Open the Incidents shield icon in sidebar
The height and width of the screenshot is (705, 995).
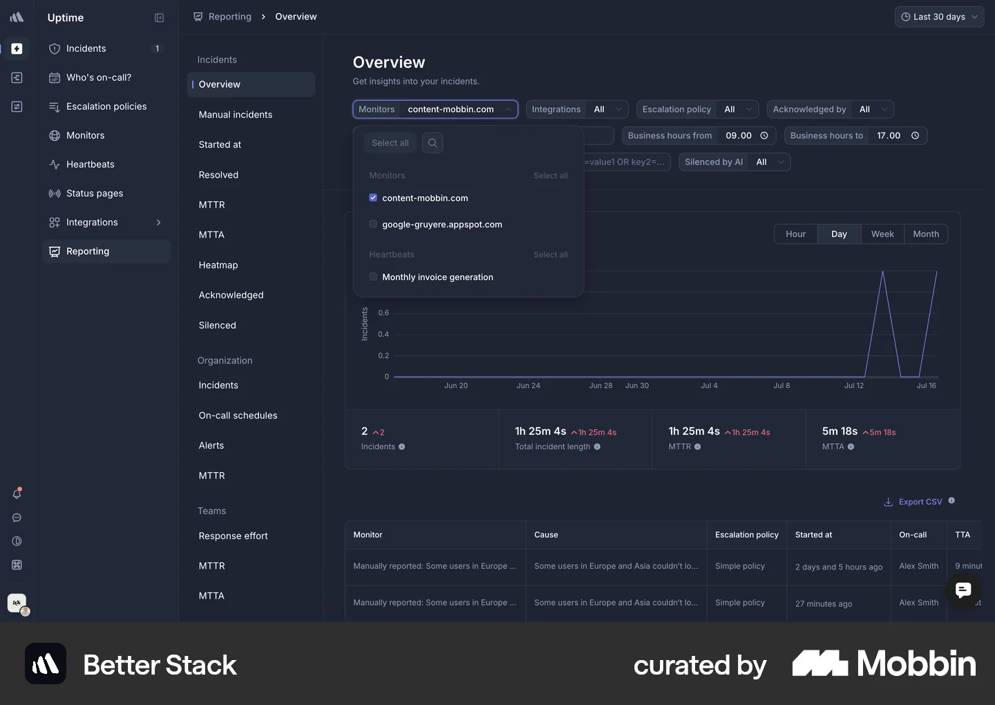click(55, 48)
